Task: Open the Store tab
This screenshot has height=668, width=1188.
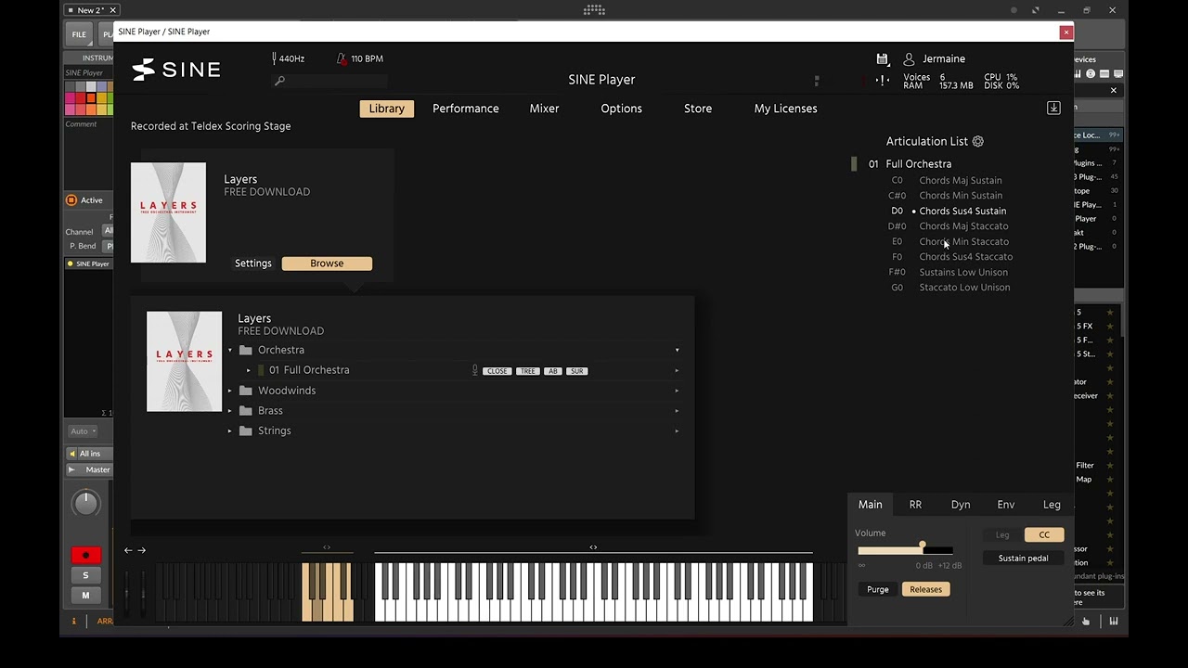Action: click(x=698, y=109)
